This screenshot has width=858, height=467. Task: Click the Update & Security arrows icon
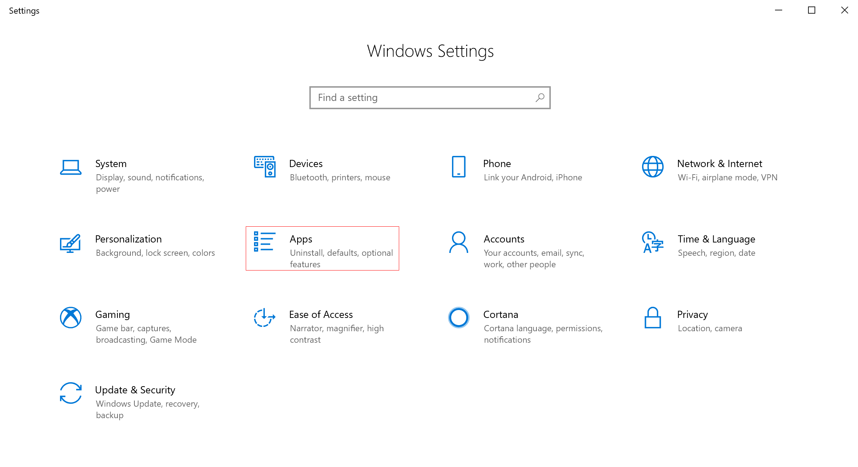(x=70, y=393)
